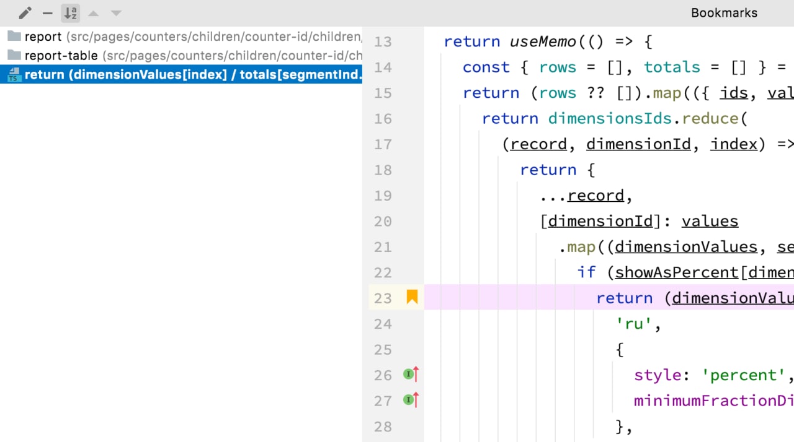Click the TS file icon of selected bookmark

14,75
